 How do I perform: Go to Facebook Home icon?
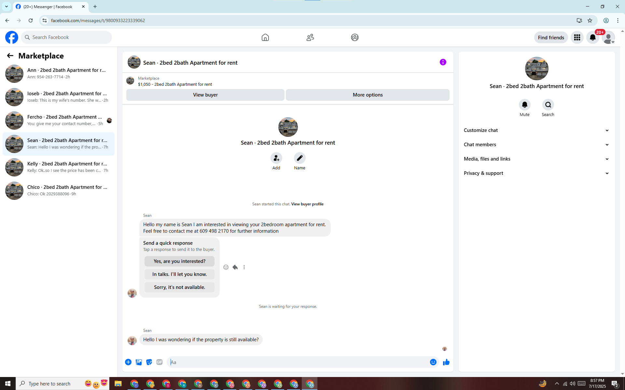265,37
